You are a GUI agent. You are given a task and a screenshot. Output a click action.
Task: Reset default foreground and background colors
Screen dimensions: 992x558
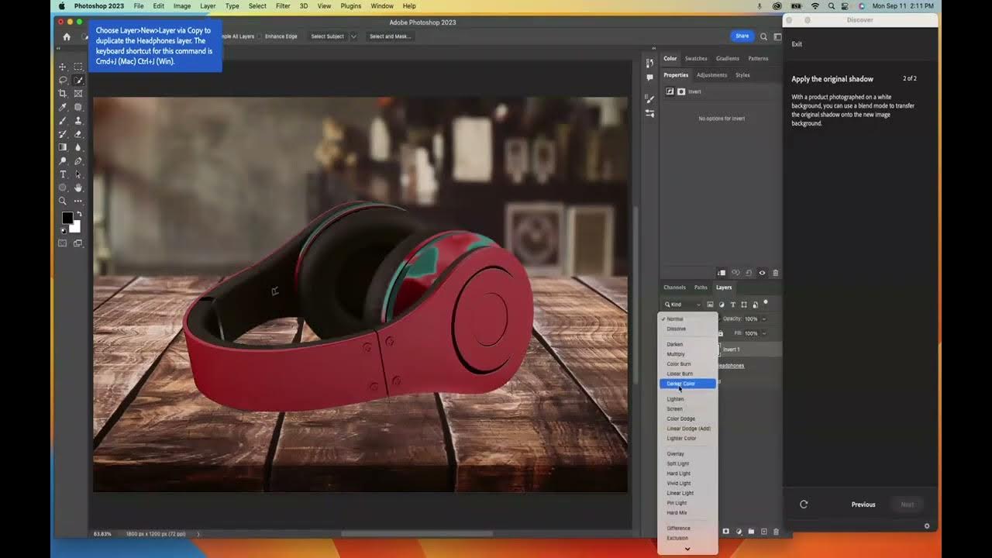pos(64,230)
